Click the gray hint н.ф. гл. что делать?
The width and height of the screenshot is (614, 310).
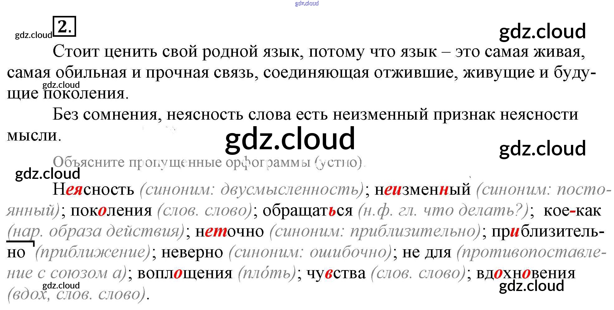[443, 211]
